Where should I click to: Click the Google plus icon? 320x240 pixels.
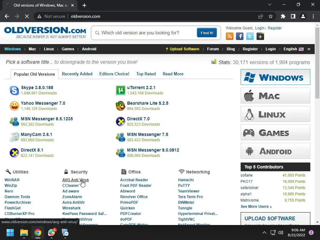click(260, 36)
